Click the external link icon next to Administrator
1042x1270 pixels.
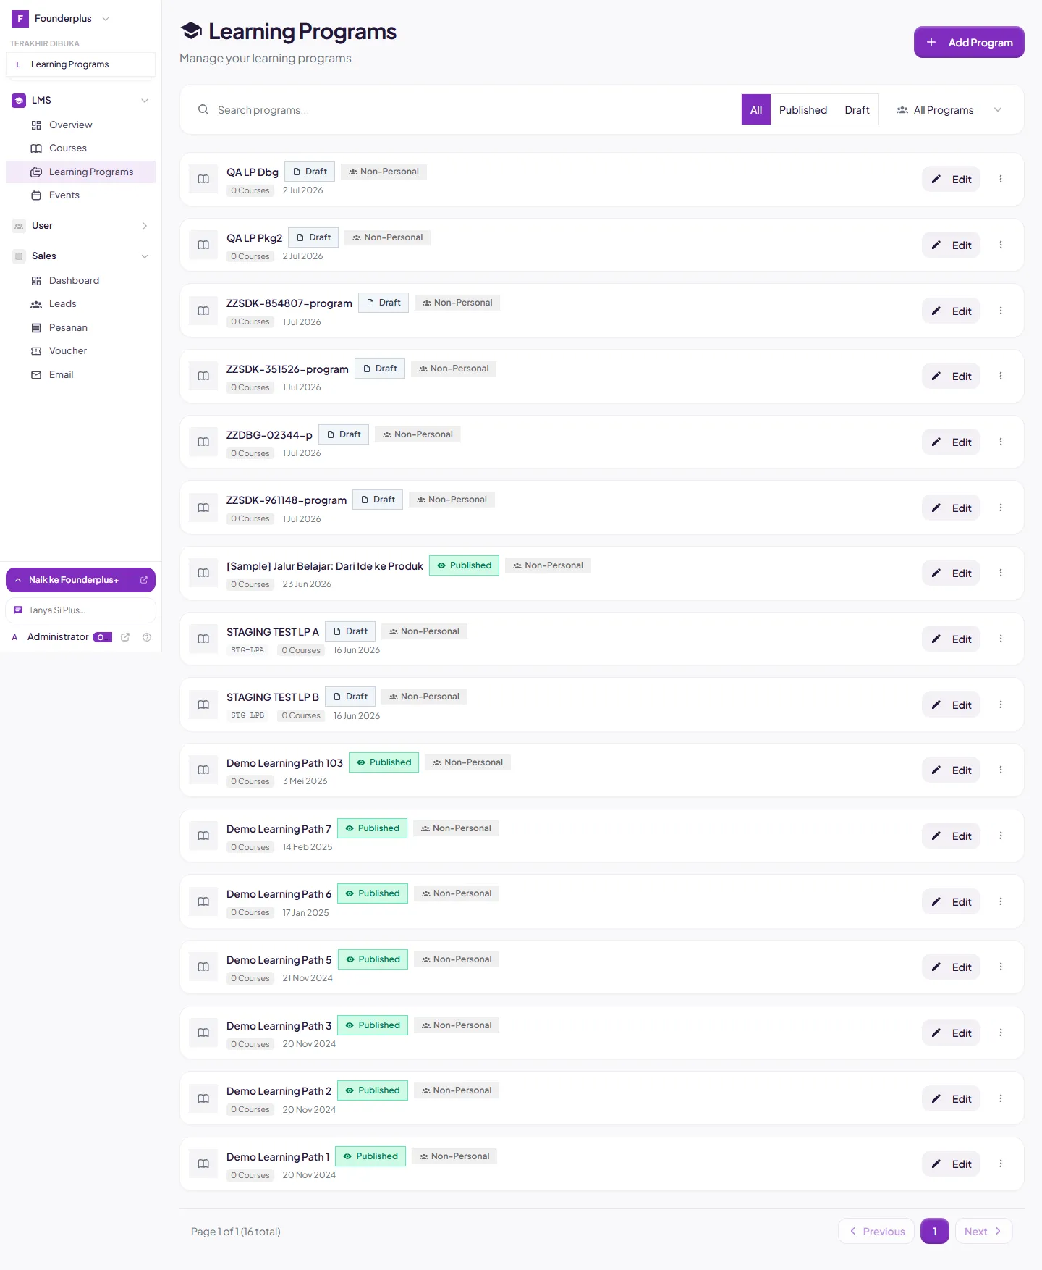[125, 637]
